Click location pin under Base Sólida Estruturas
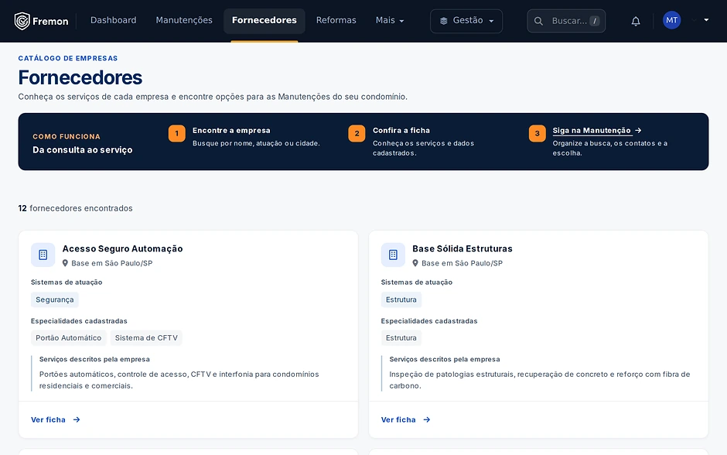Viewport: 727px width, 455px height. pos(415,263)
